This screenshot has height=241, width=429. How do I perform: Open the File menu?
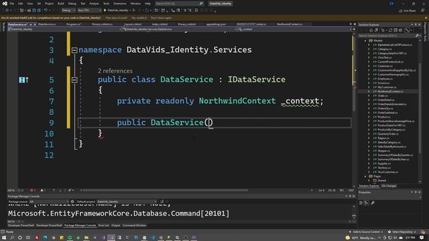(12, 3)
